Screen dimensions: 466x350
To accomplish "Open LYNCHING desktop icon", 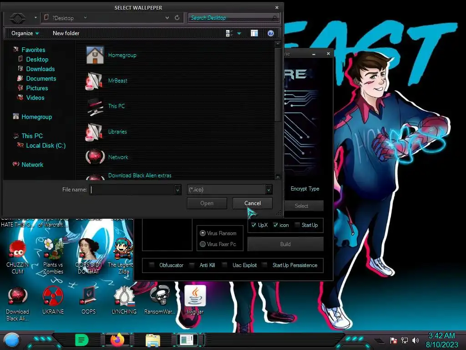I will (124, 301).
